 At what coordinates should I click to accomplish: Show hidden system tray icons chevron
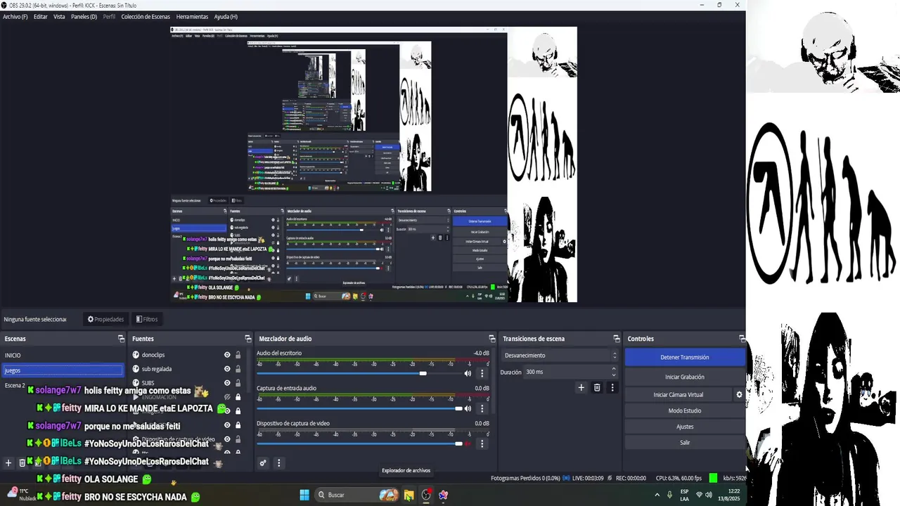point(657,495)
